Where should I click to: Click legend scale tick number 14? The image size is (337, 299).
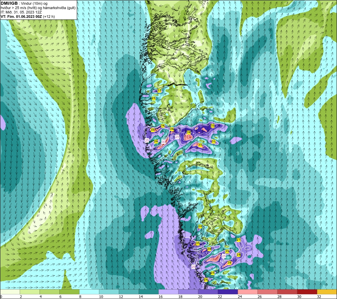click(141, 297)
